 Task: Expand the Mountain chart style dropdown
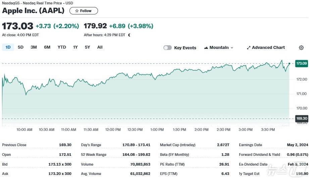(x=219, y=48)
